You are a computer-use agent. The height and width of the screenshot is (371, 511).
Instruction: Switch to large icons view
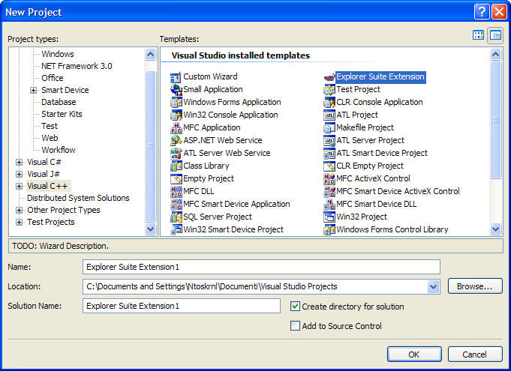click(479, 35)
